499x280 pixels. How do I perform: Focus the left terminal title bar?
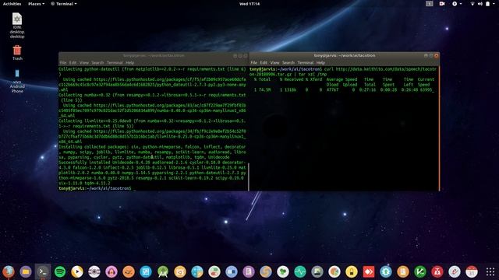tap(154, 55)
